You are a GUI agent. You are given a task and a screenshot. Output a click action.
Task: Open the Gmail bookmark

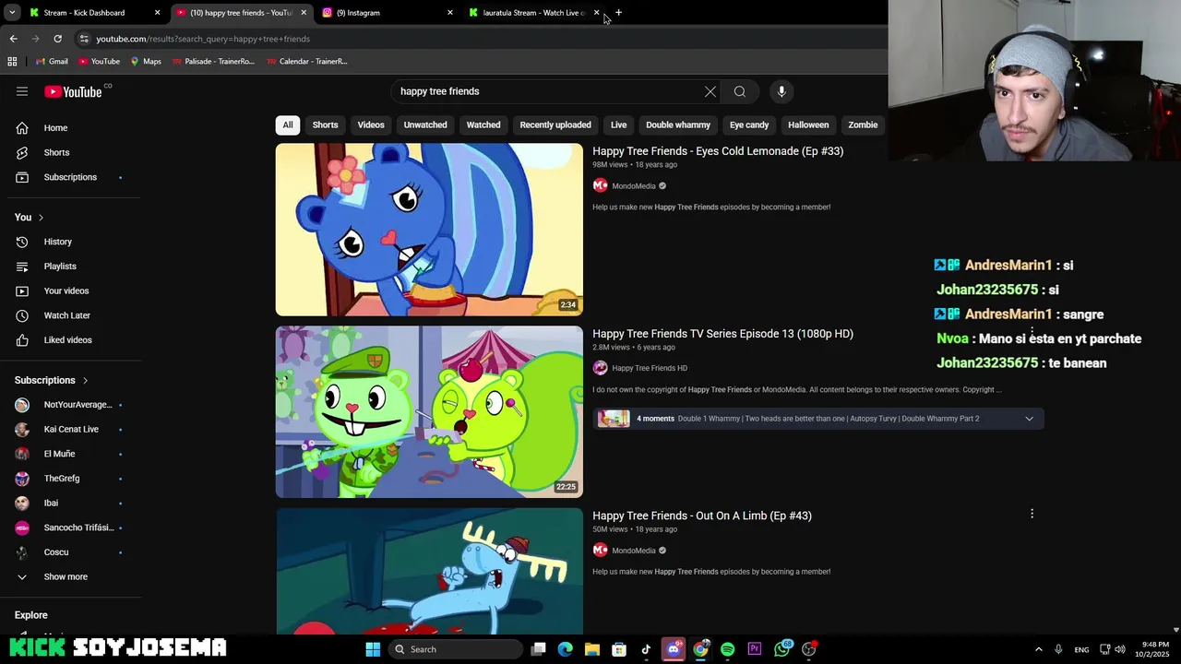pyautogui.click(x=52, y=61)
